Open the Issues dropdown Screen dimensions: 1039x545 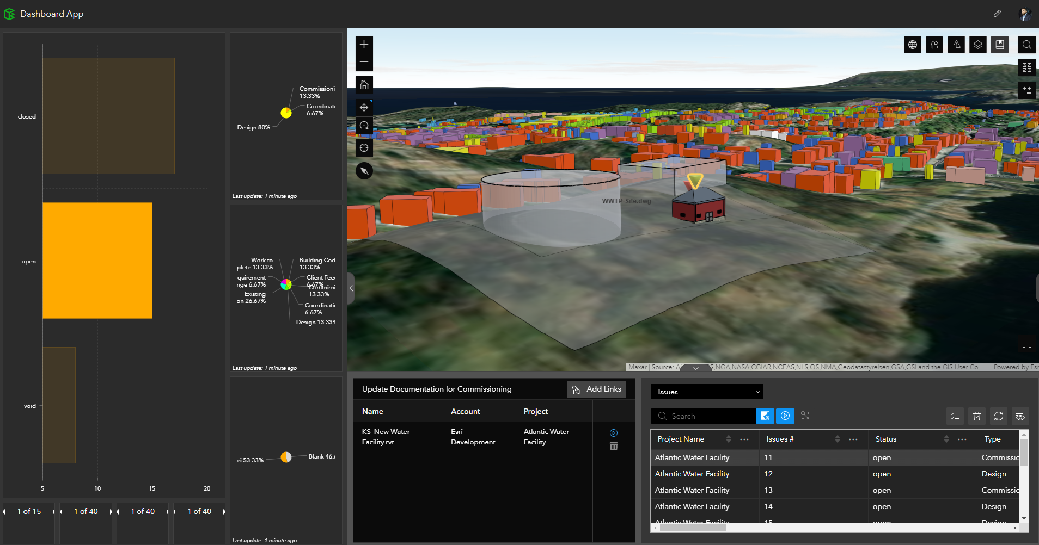(706, 392)
